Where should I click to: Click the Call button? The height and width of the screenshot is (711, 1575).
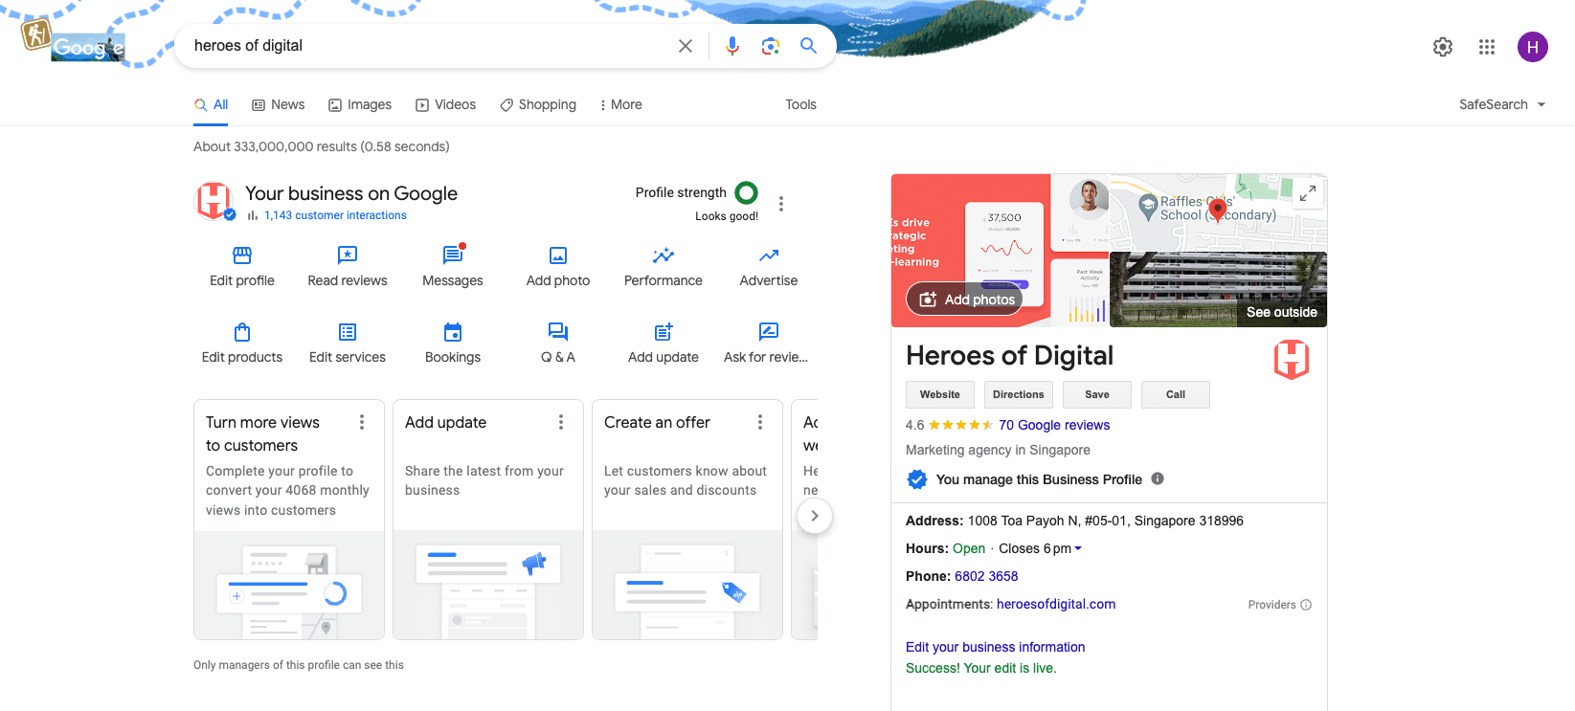point(1176,394)
